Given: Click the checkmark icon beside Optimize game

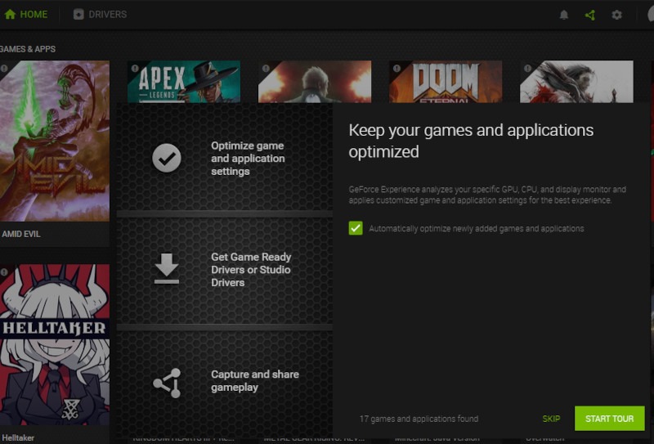Looking at the screenshot, I should 167,158.
